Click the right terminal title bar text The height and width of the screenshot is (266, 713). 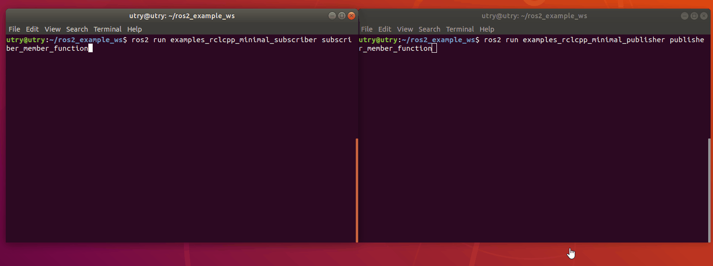pyautogui.click(x=534, y=16)
